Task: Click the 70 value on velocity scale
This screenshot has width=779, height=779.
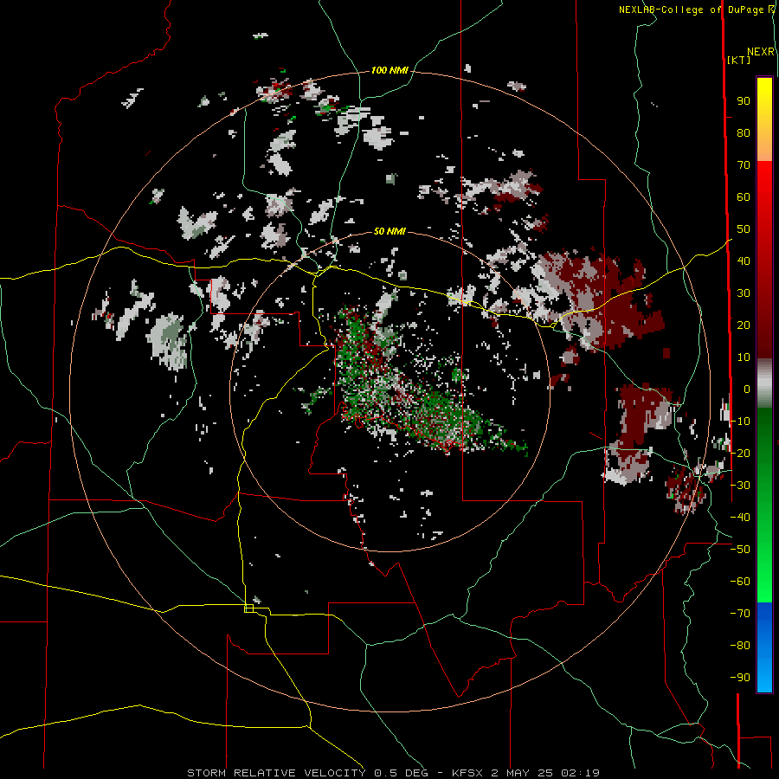Action: (744, 165)
